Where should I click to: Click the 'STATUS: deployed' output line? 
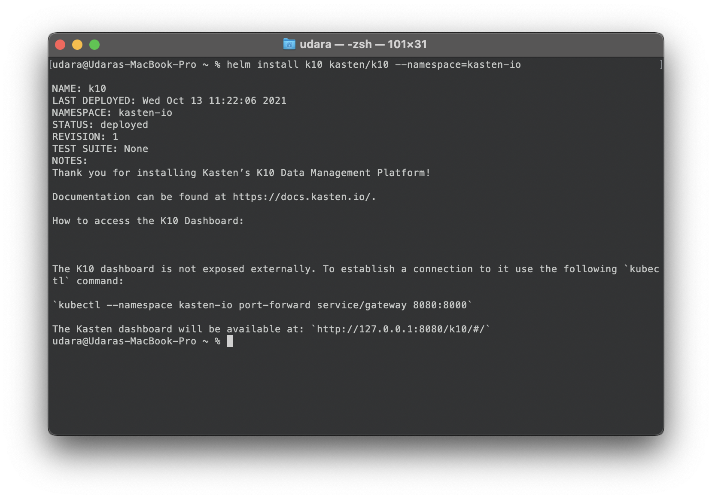pos(100,125)
